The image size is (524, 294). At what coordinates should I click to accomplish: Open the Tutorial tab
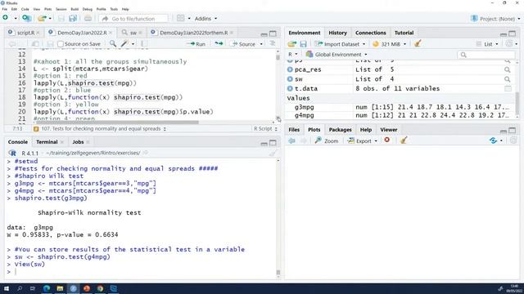pyautogui.click(x=404, y=33)
